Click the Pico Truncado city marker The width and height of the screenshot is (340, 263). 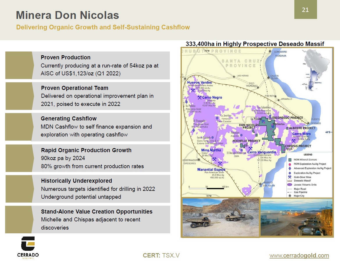pyautogui.click(x=258, y=88)
